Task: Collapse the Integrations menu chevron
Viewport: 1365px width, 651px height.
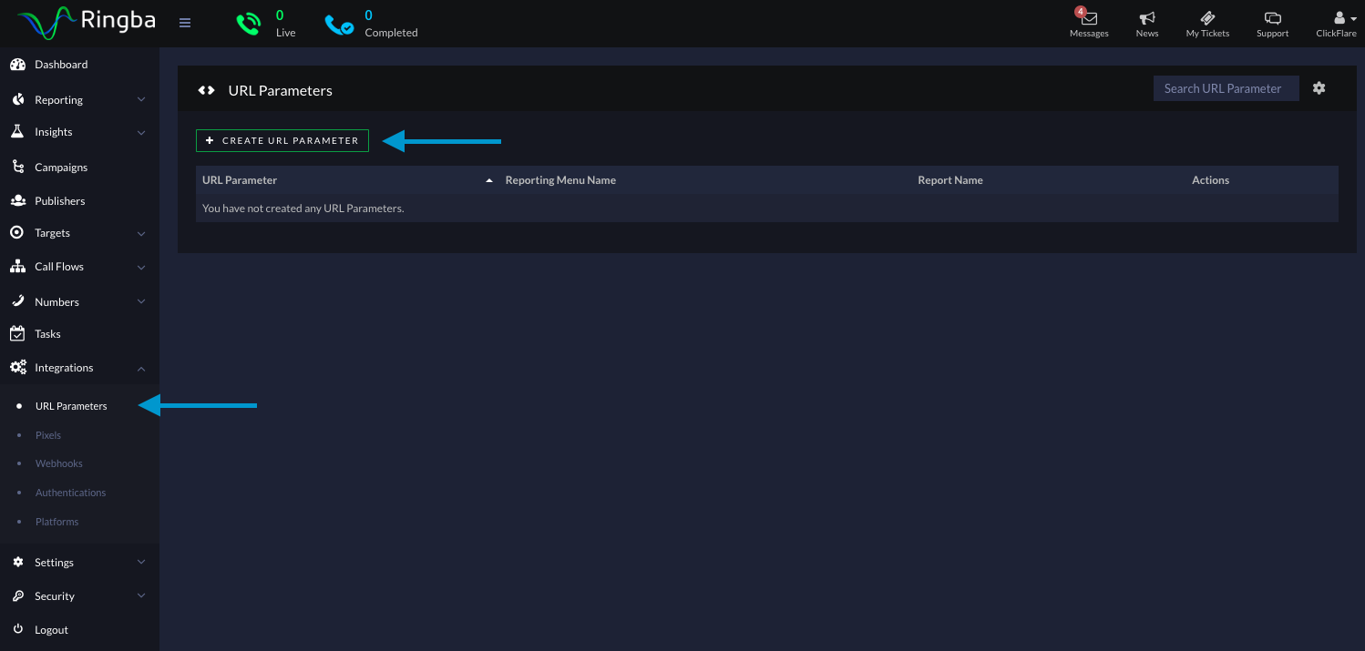Action: click(141, 368)
